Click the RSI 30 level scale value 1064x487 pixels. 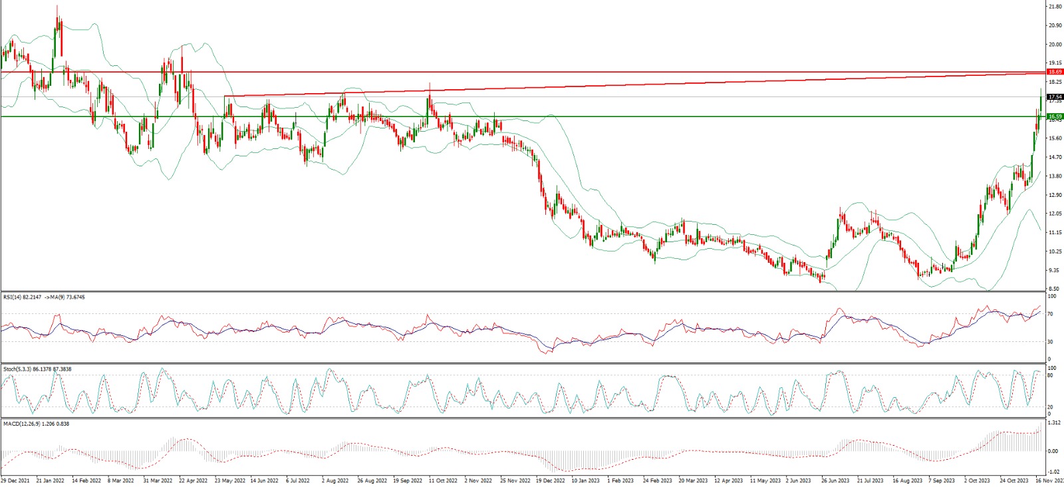[x=1050, y=342]
